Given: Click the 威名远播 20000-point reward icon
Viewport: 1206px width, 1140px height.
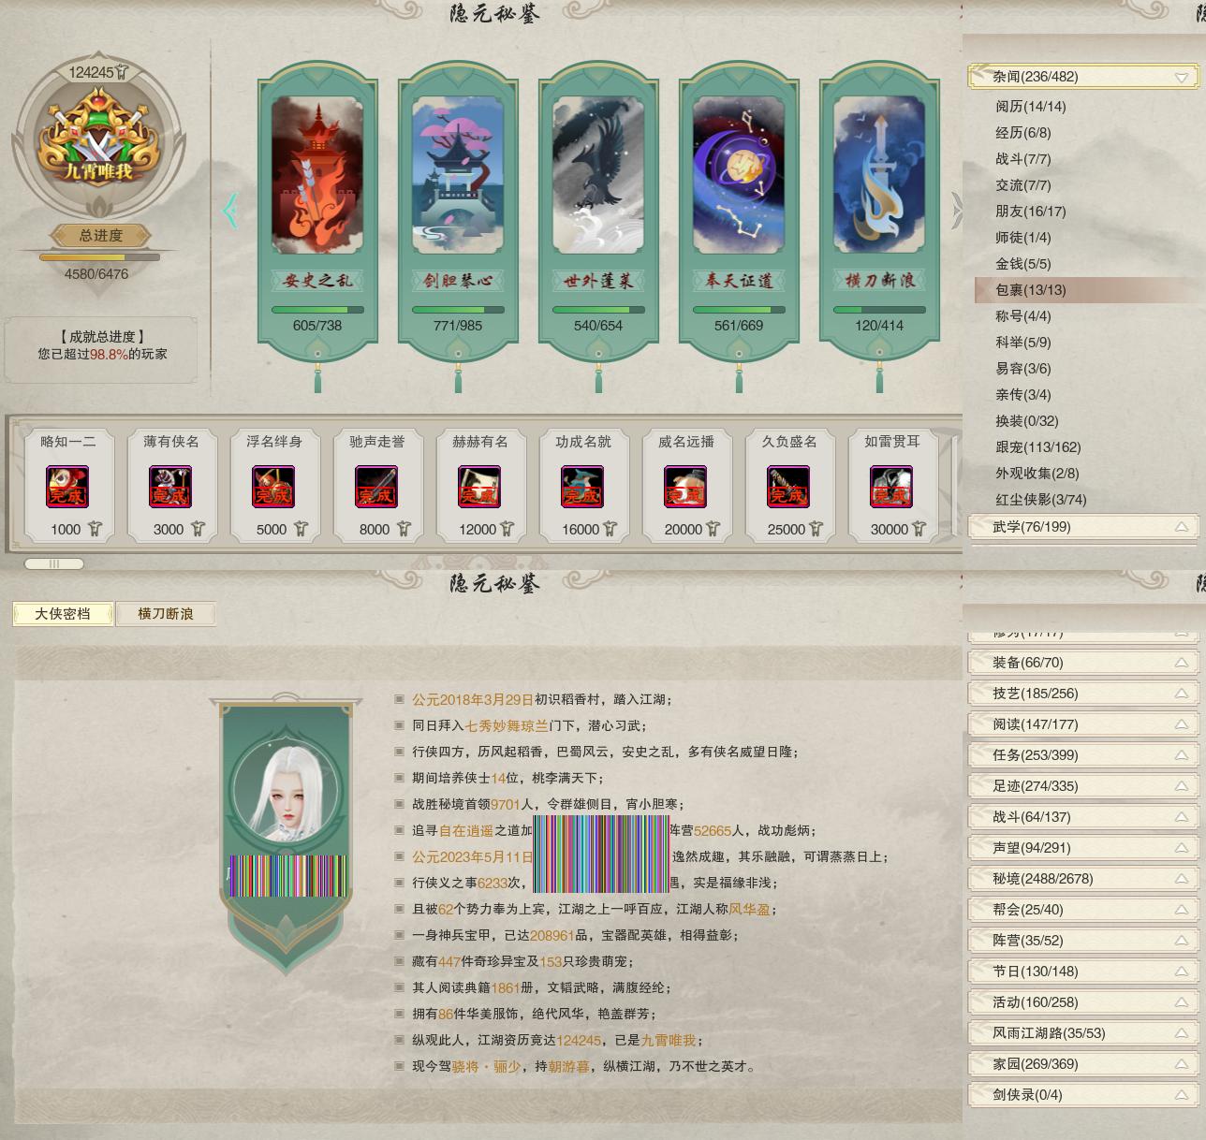Looking at the screenshot, I should pyautogui.click(x=685, y=487).
